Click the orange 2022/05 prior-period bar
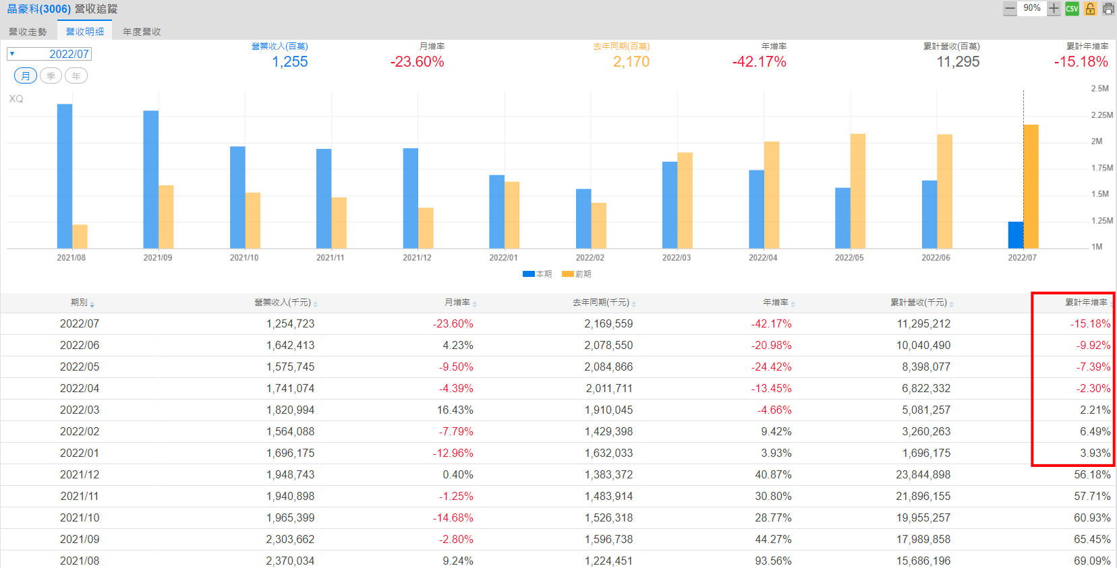The image size is (1117, 568). [x=858, y=191]
